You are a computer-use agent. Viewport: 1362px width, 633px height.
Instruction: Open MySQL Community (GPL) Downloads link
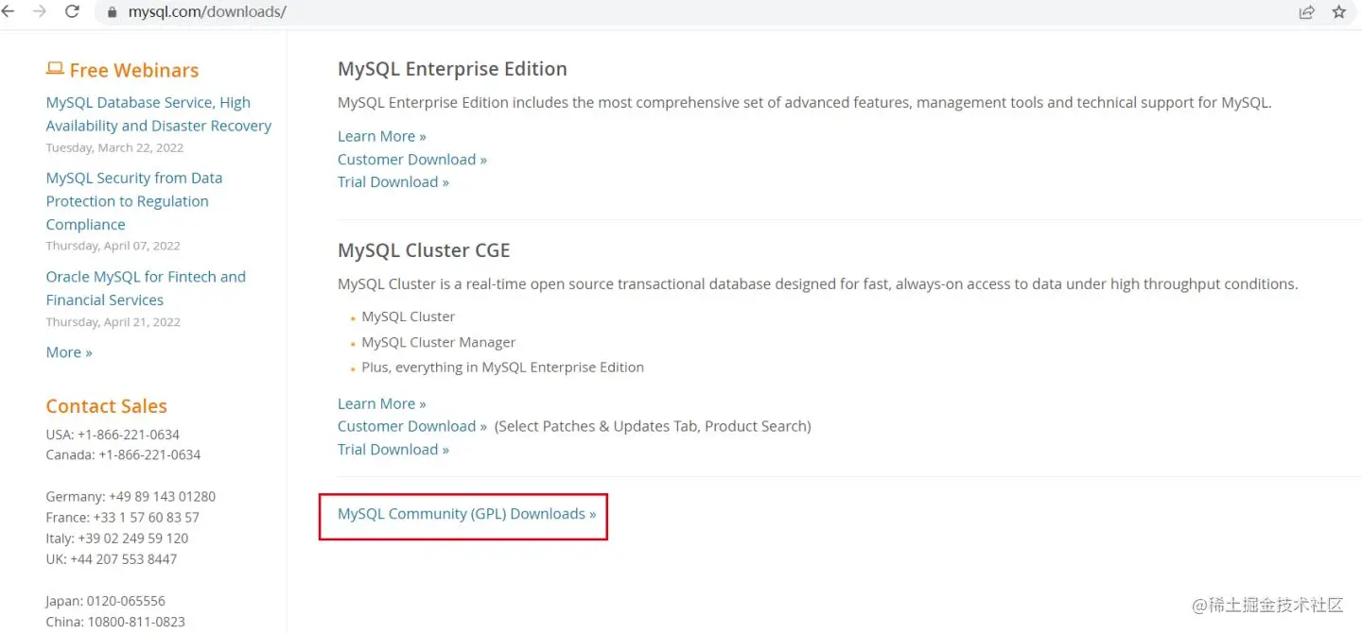click(466, 514)
